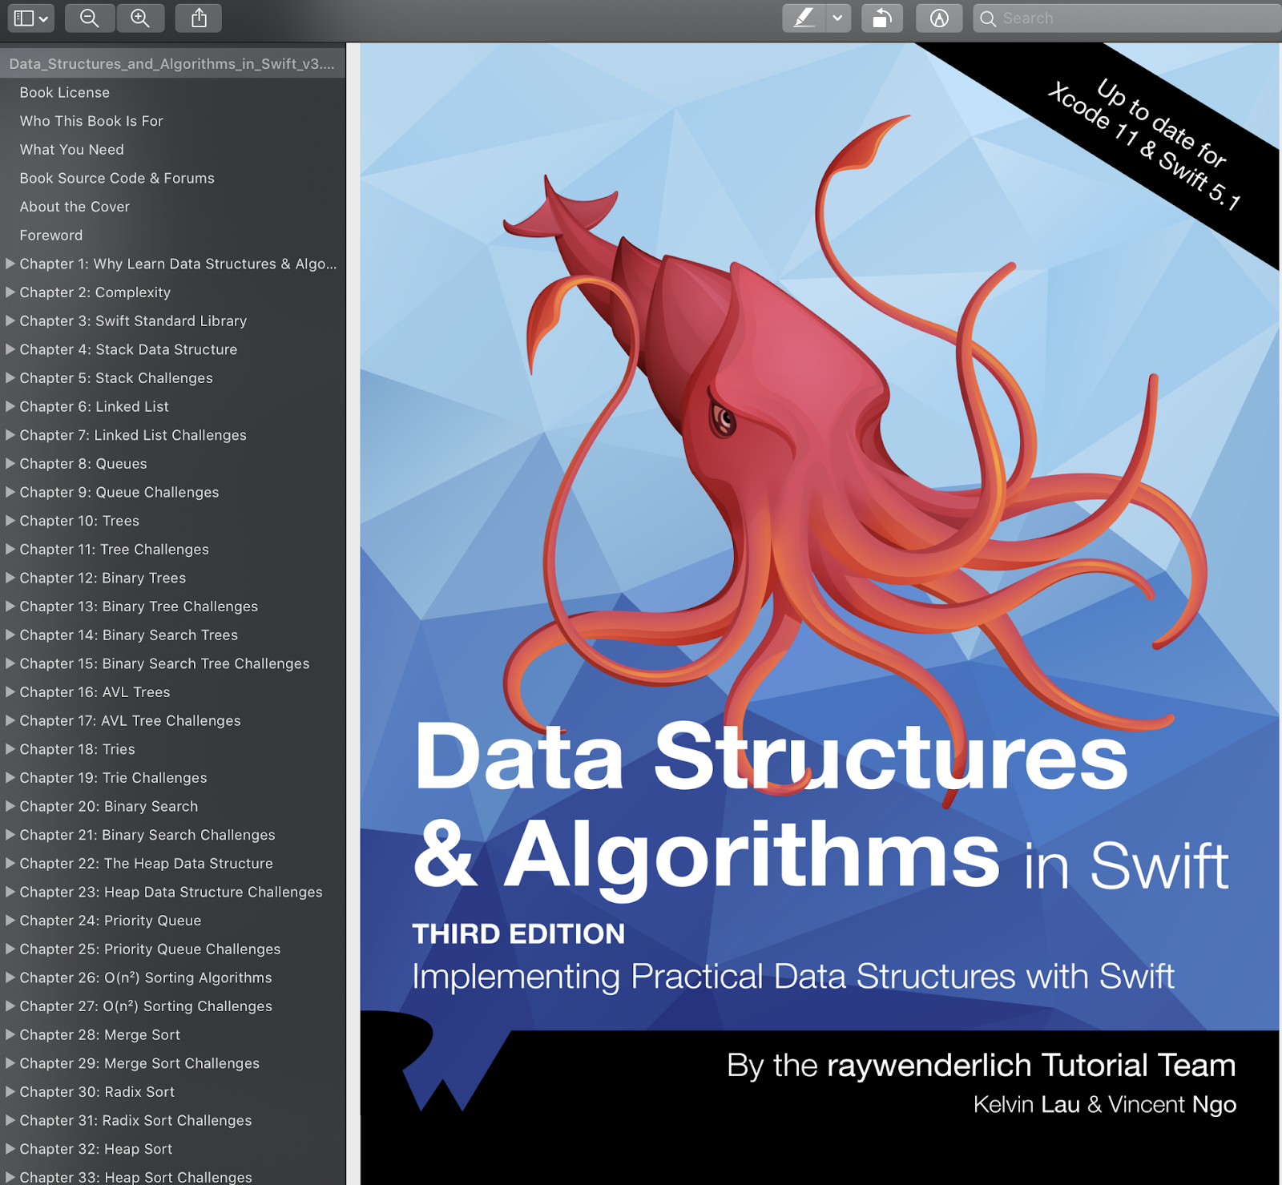Expand Chapter 16: AVL Trees triangle
Image resolution: width=1282 pixels, height=1185 pixels.
click(x=10, y=691)
